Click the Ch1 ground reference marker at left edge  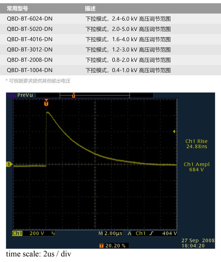[x=9, y=164]
